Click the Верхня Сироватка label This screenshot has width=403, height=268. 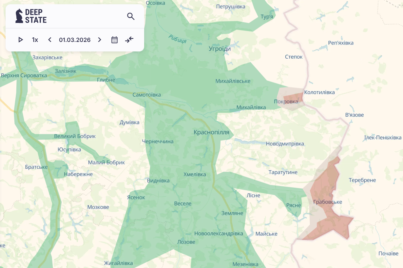(24, 75)
